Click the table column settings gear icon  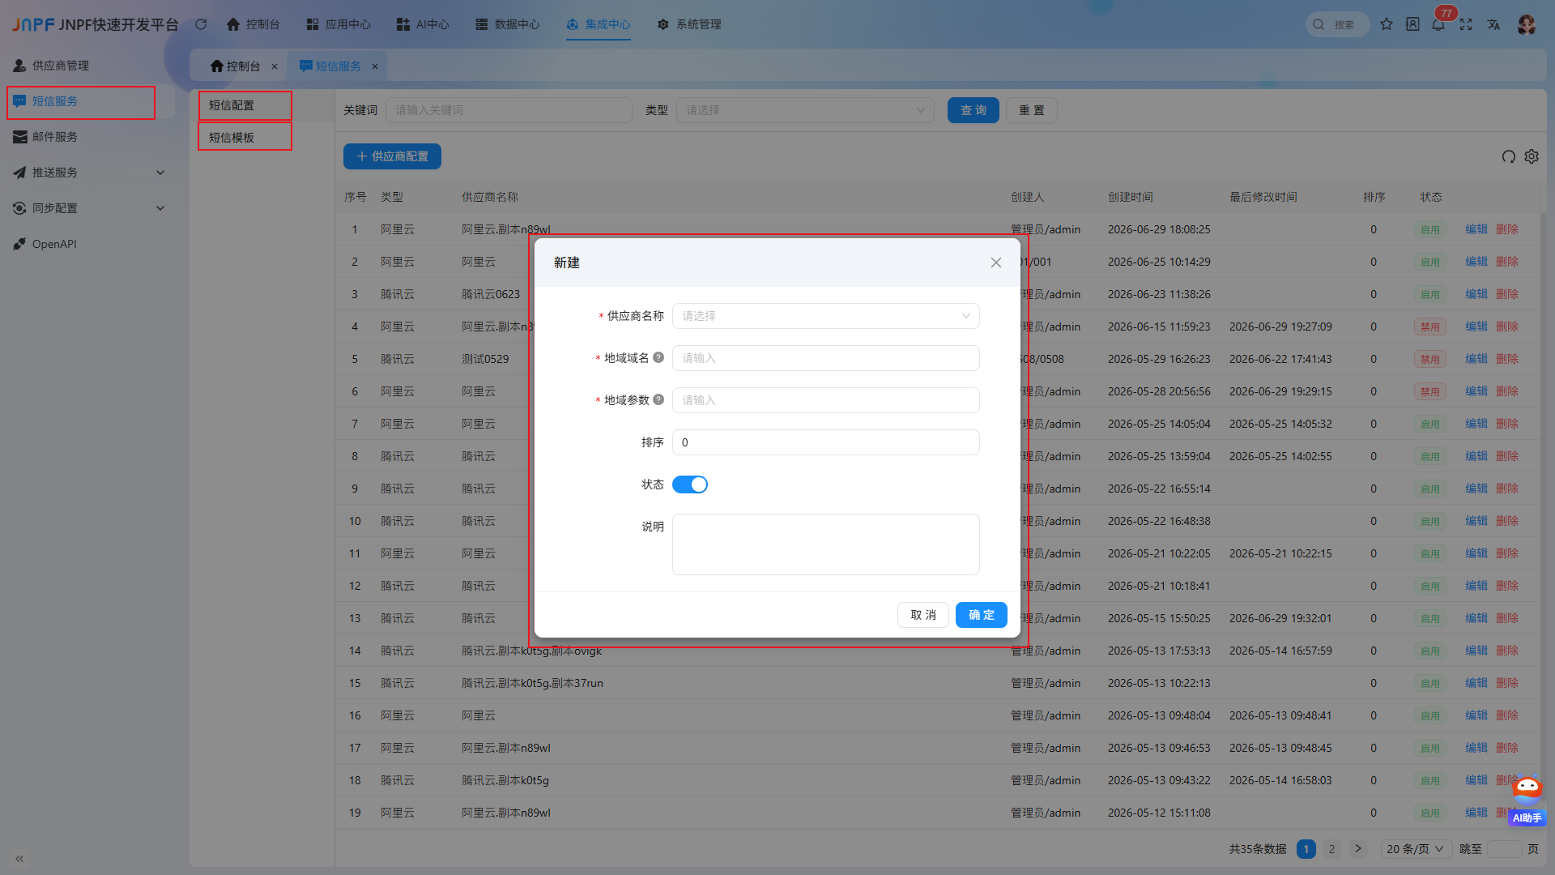tap(1532, 156)
